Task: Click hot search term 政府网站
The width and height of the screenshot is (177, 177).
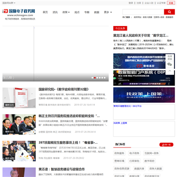Action: pyautogui.click(x=138, y=17)
